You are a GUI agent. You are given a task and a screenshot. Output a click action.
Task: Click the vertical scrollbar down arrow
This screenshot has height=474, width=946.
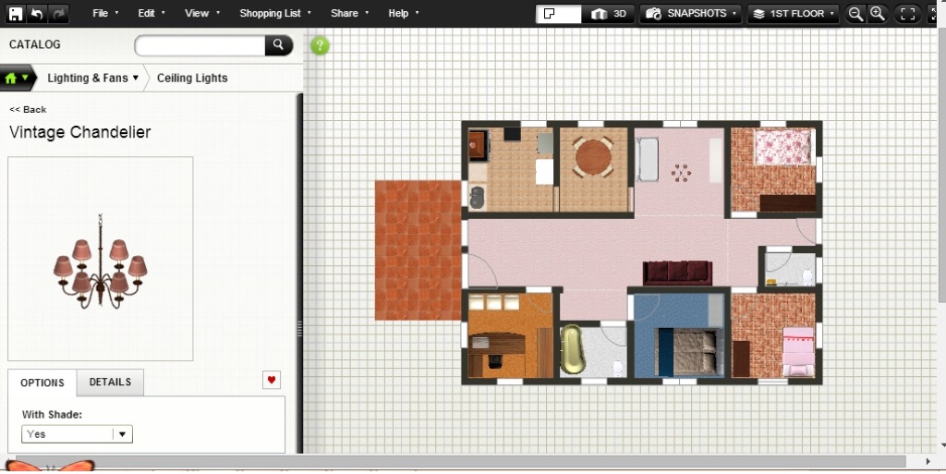click(942, 445)
